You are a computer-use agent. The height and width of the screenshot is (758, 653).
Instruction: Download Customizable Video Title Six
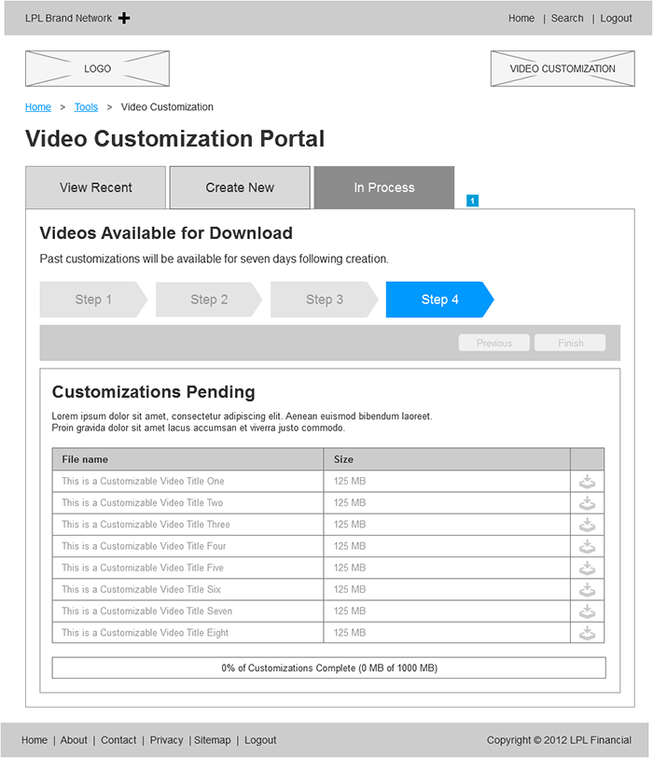(587, 590)
